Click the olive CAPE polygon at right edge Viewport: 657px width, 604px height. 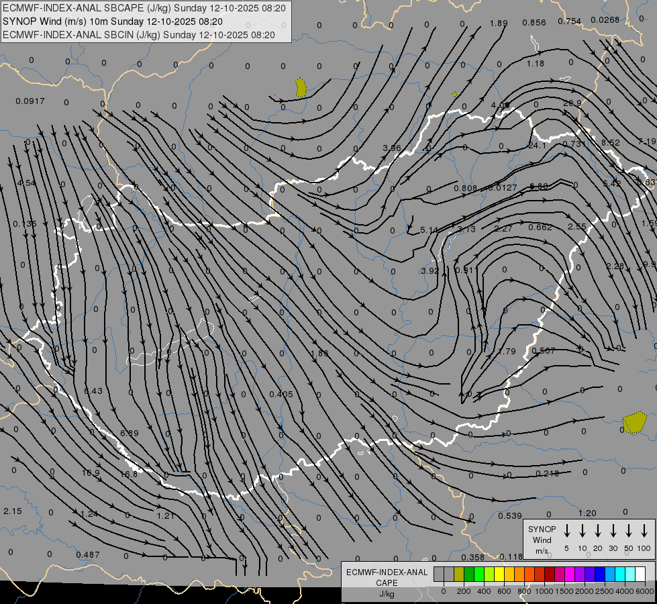(x=635, y=422)
